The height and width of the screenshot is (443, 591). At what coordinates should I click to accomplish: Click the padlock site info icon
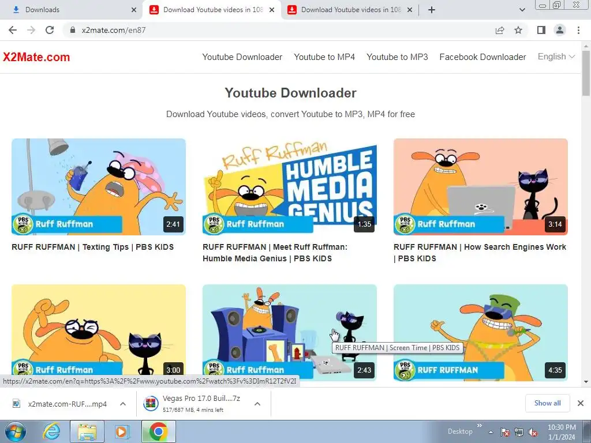tap(73, 30)
